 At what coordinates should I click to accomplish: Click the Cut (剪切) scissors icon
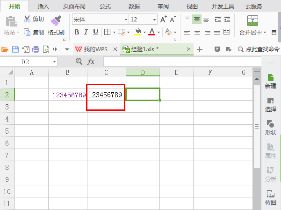pyautogui.click(x=27, y=19)
